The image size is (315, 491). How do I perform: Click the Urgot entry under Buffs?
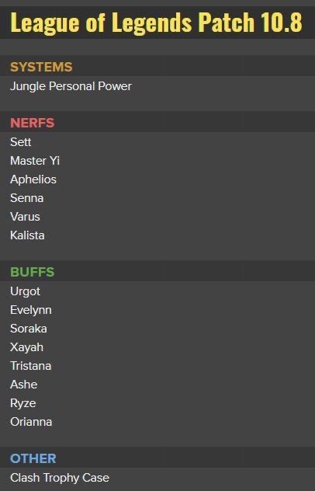pyautogui.click(x=25, y=291)
